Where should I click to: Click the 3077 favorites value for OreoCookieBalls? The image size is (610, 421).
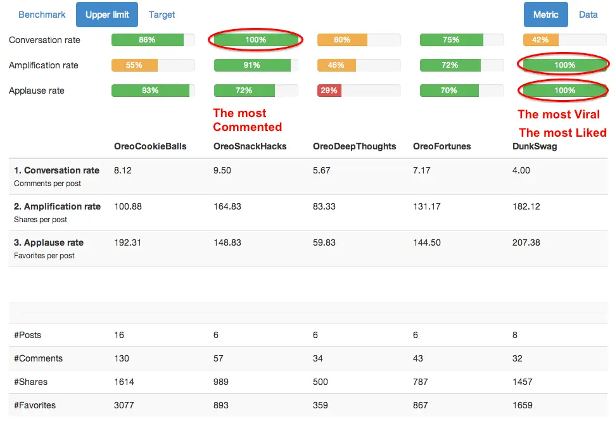124,405
